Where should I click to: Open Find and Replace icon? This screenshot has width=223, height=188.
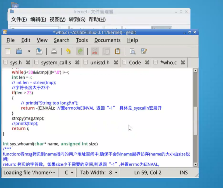(143, 51)
